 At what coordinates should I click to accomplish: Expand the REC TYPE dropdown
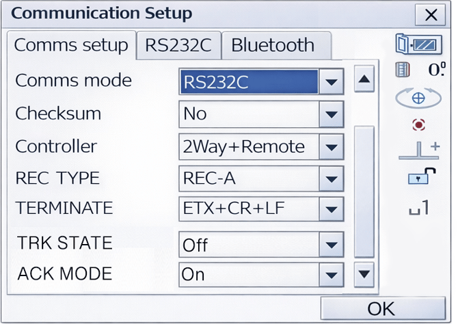332,179
